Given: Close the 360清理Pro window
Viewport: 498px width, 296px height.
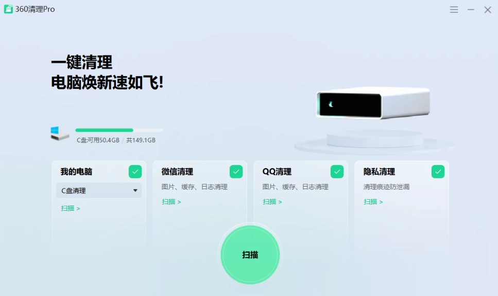Looking at the screenshot, I should point(487,10).
